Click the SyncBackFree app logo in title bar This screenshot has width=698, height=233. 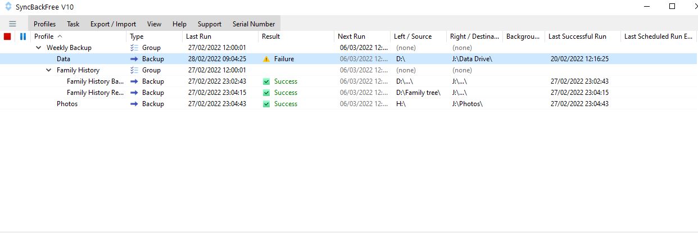(8, 7)
